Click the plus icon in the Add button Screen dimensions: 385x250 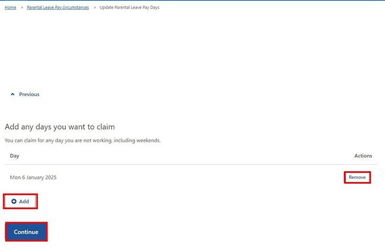14,201
